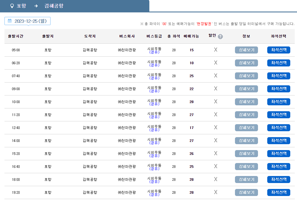Click 좌석선택 for the 10:00 bus
The image size is (297, 205).
pyautogui.click(x=279, y=102)
